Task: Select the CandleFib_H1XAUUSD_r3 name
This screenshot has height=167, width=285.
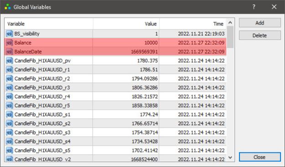Action: 42,88
